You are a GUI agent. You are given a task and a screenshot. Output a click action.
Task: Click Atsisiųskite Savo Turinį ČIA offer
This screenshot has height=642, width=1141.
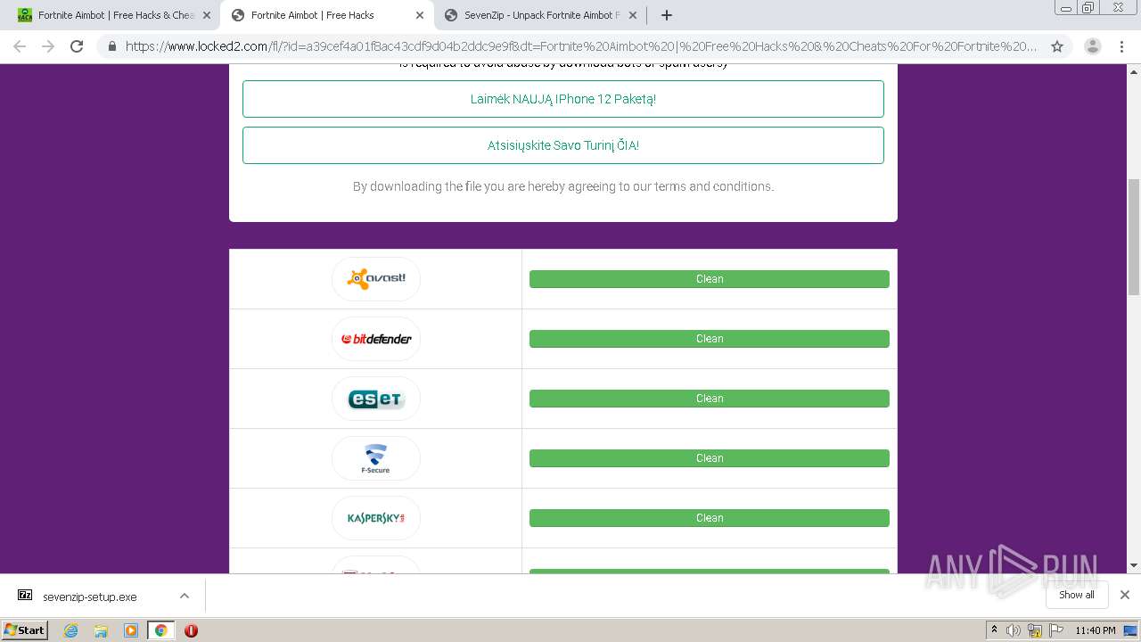(563, 145)
